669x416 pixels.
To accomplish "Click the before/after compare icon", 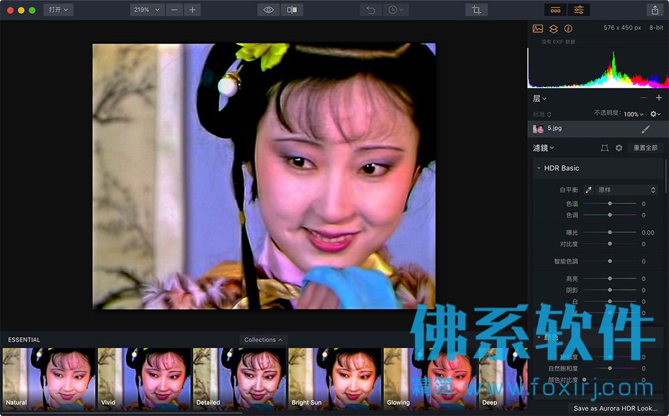I will [292, 10].
